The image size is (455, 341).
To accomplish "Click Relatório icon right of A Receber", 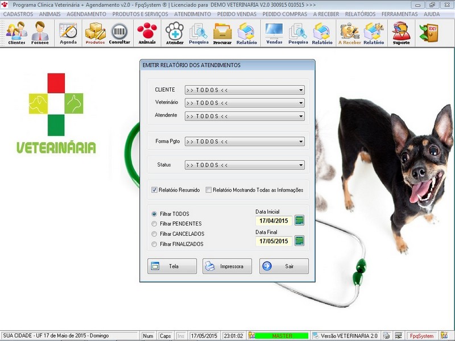I will pos(374,33).
